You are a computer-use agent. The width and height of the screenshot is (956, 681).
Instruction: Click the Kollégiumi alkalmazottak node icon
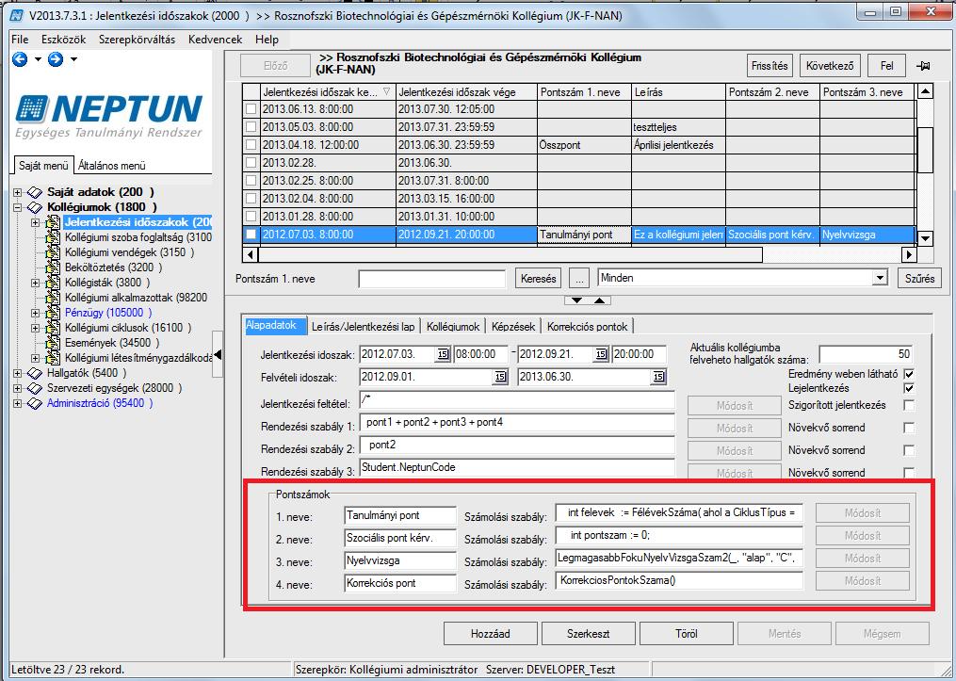(55, 299)
